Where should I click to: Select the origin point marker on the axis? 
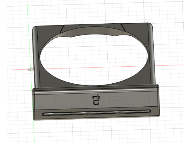[x=30, y=69]
